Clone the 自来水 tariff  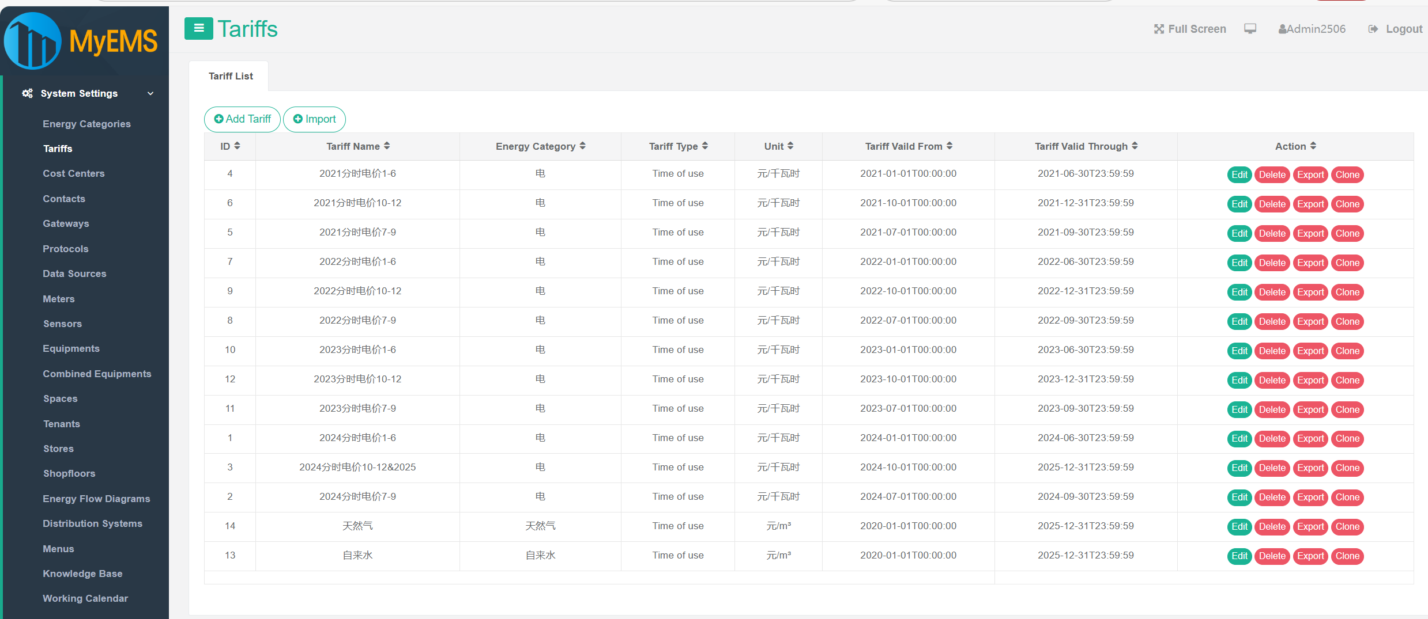point(1347,556)
